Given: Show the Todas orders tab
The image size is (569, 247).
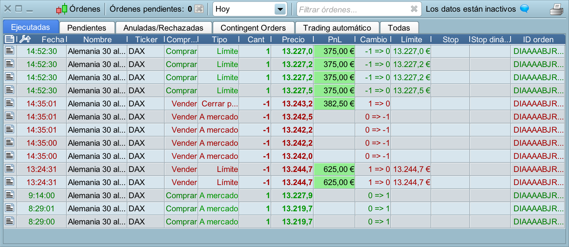Looking at the screenshot, I should pyautogui.click(x=399, y=28).
